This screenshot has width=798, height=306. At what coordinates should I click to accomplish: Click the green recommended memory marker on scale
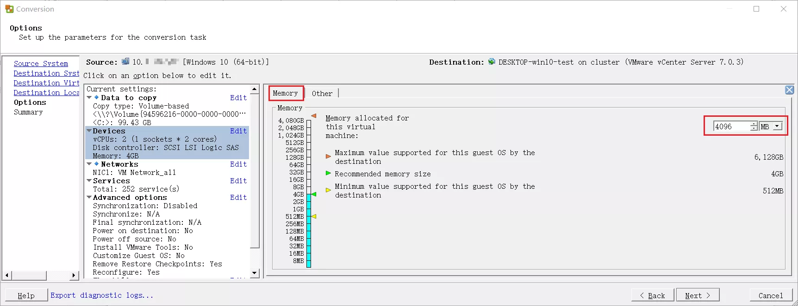314,194
